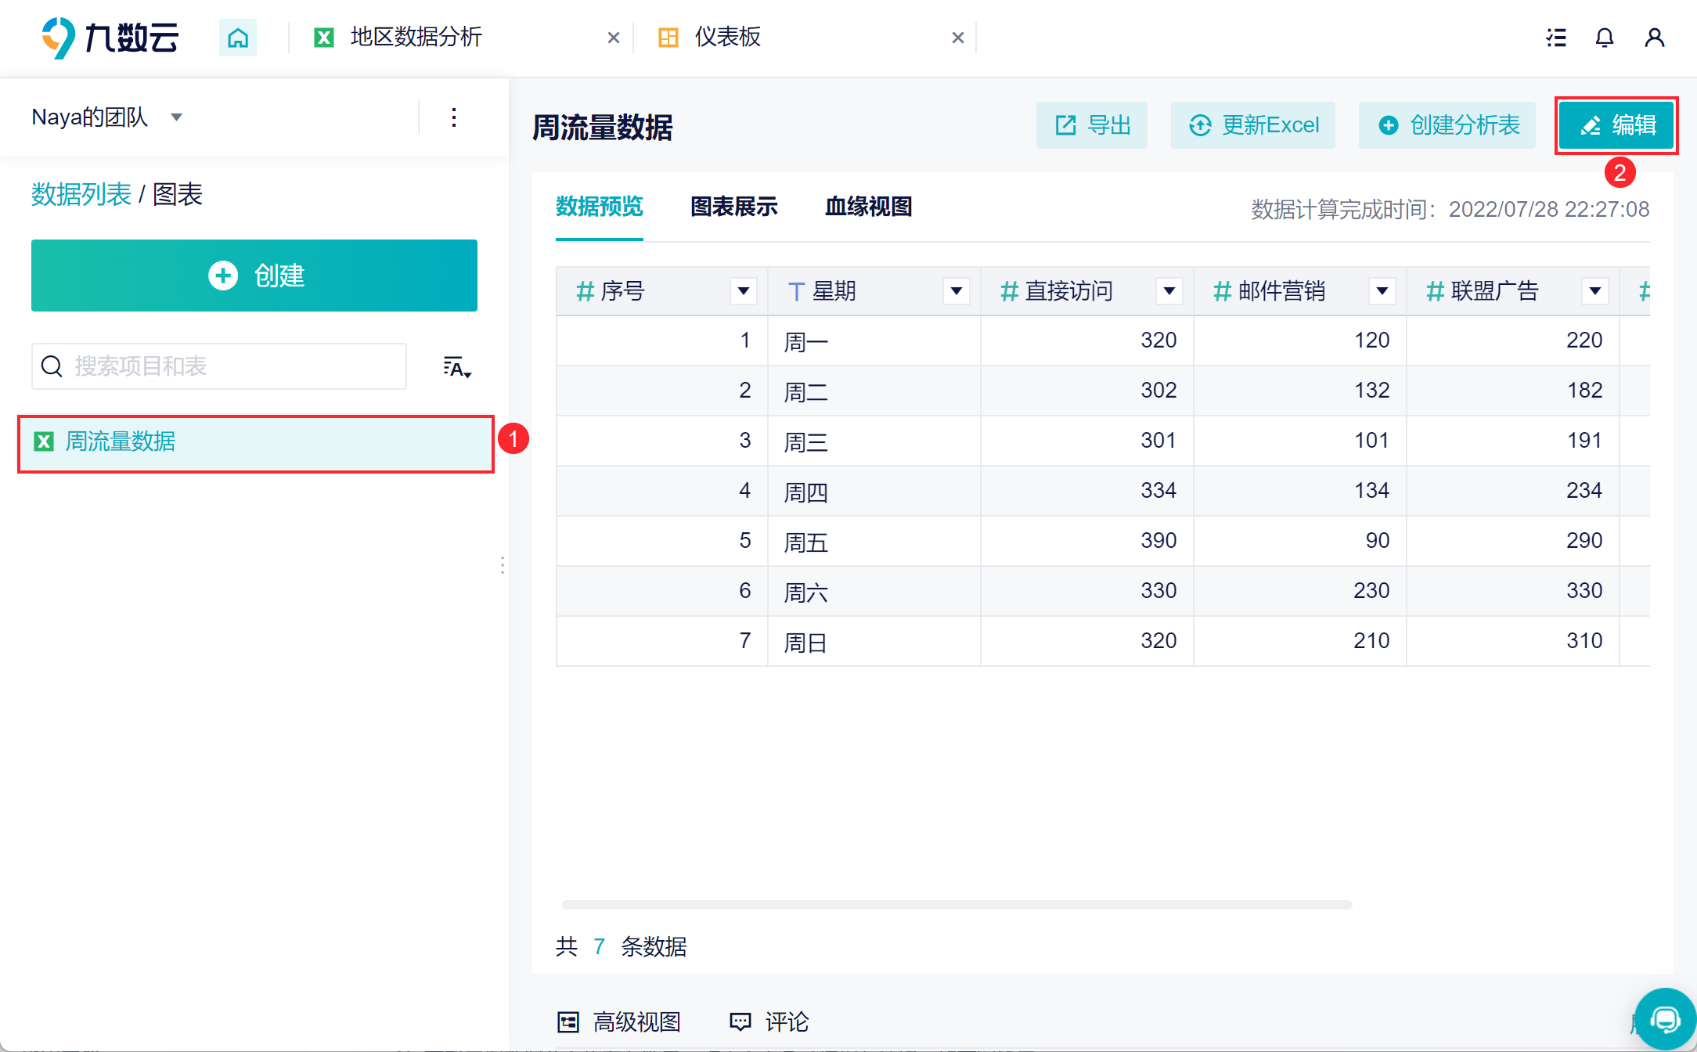Open the 直接访问 column dropdown arrow
The image size is (1697, 1052).
coord(1169,291)
